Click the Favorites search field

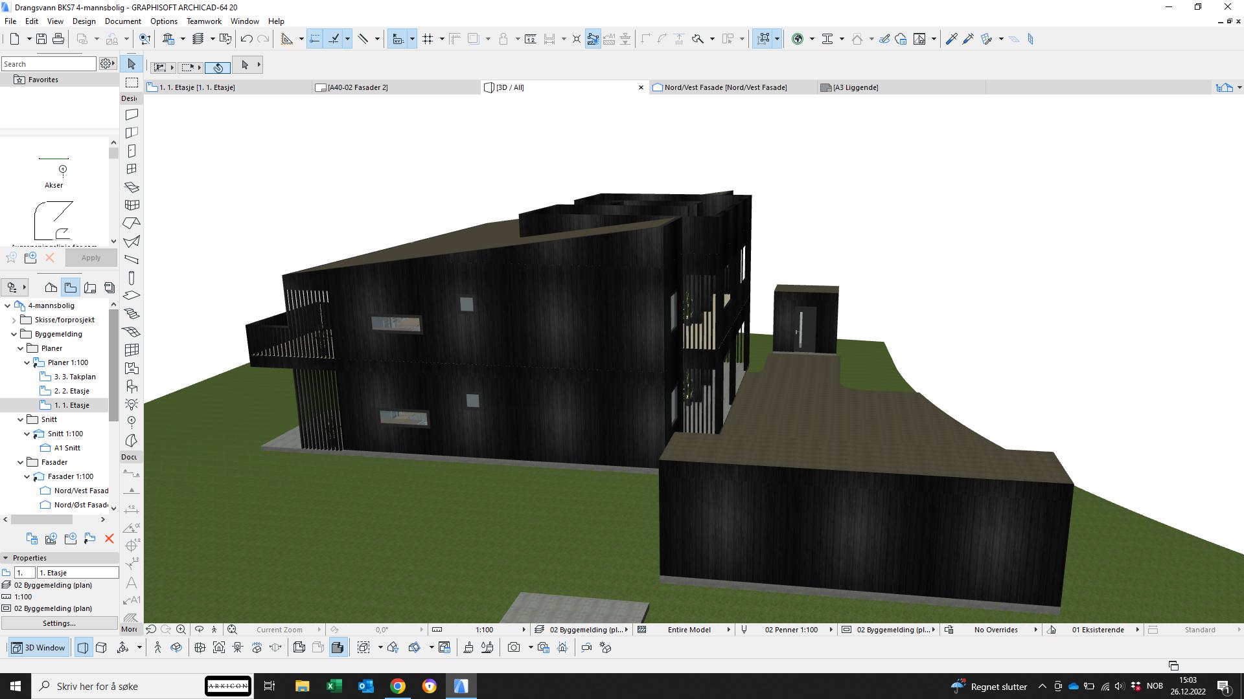[49, 64]
